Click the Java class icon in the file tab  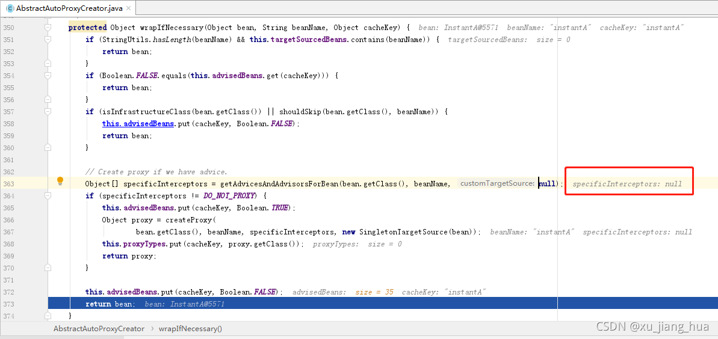(9, 8)
